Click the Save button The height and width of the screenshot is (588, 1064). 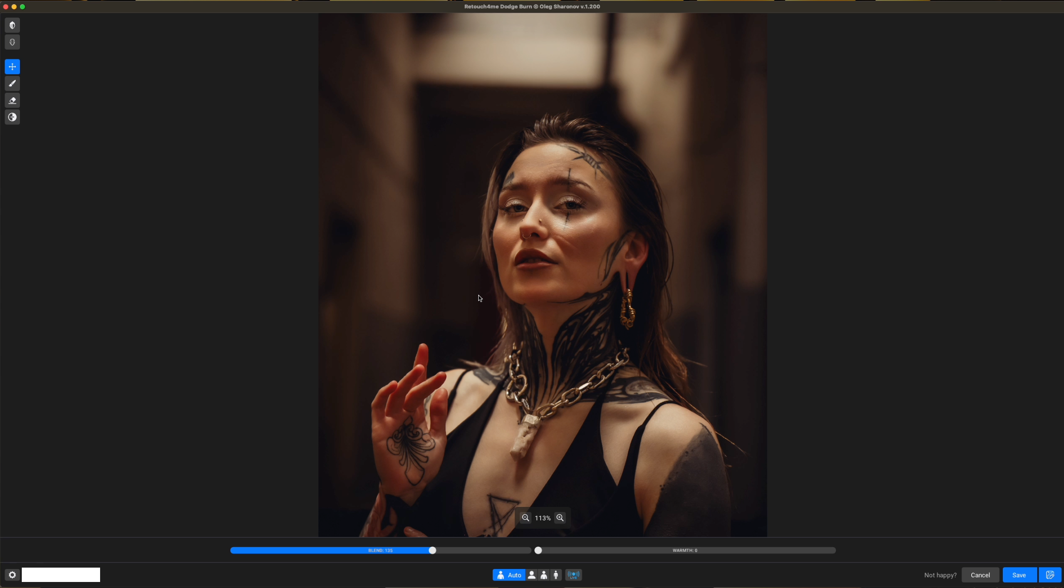coord(1019,575)
